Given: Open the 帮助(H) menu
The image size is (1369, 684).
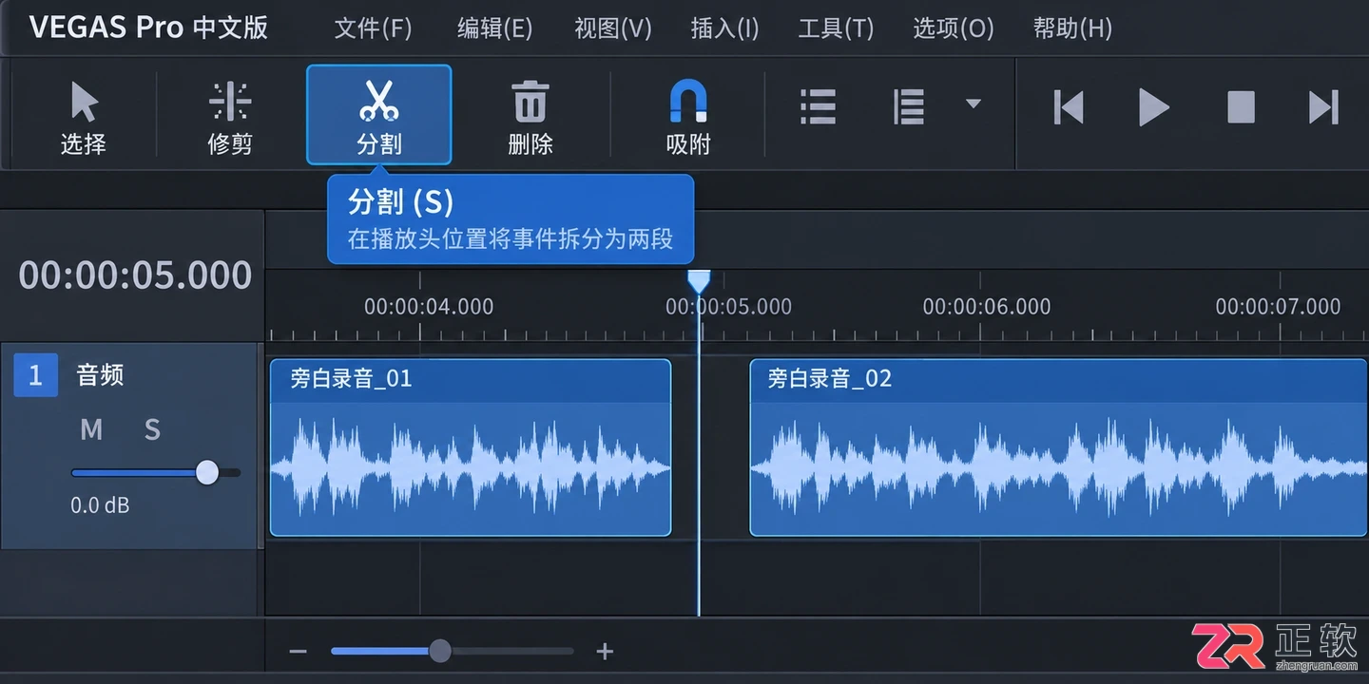Looking at the screenshot, I should pyautogui.click(x=1072, y=28).
